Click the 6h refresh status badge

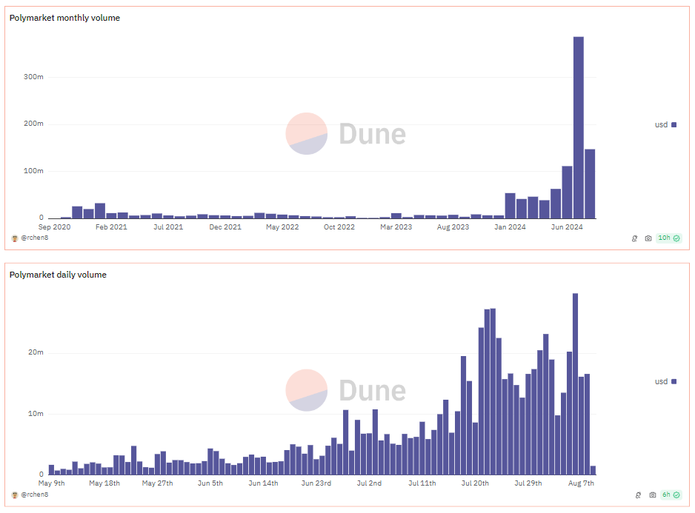[671, 494]
